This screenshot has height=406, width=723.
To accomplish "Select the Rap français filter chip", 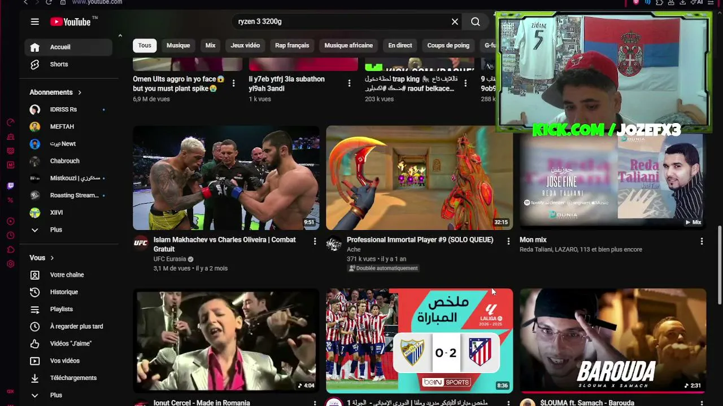I will pyautogui.click(x=292, y=46).
